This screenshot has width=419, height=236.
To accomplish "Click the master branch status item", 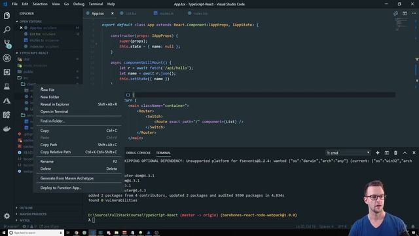I will click(12, 227).
